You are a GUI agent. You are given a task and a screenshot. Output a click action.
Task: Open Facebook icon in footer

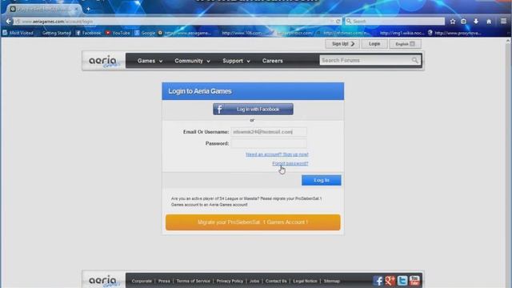click(x=378, y=281)
